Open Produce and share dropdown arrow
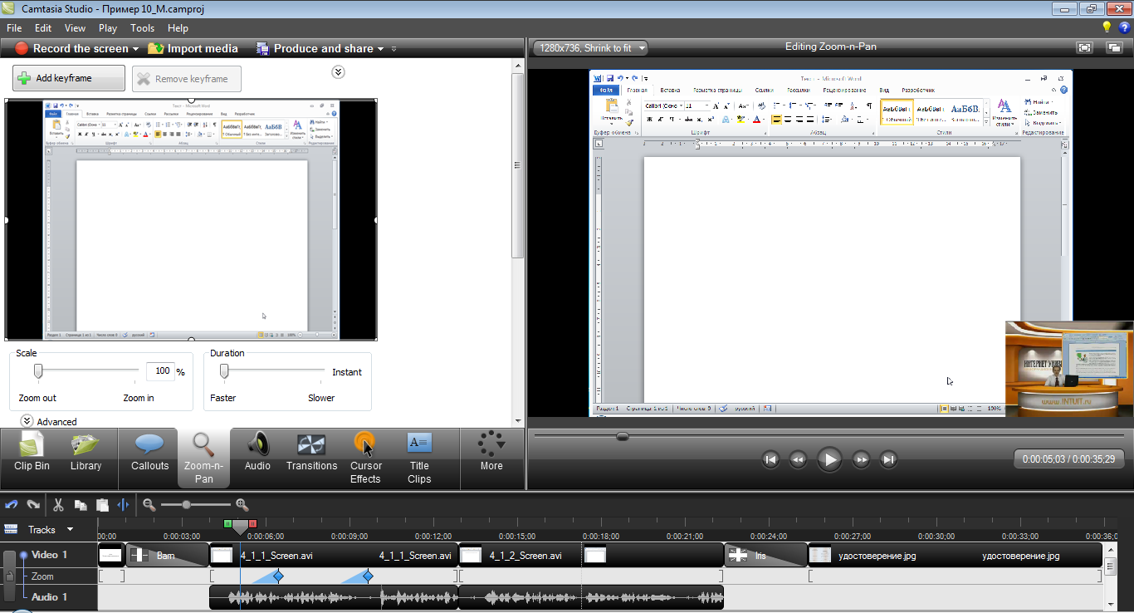 [x=380, y=49]
